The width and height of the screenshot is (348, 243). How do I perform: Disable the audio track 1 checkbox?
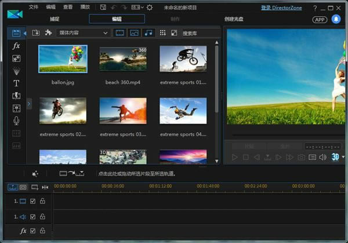click(x=33, y=217)
